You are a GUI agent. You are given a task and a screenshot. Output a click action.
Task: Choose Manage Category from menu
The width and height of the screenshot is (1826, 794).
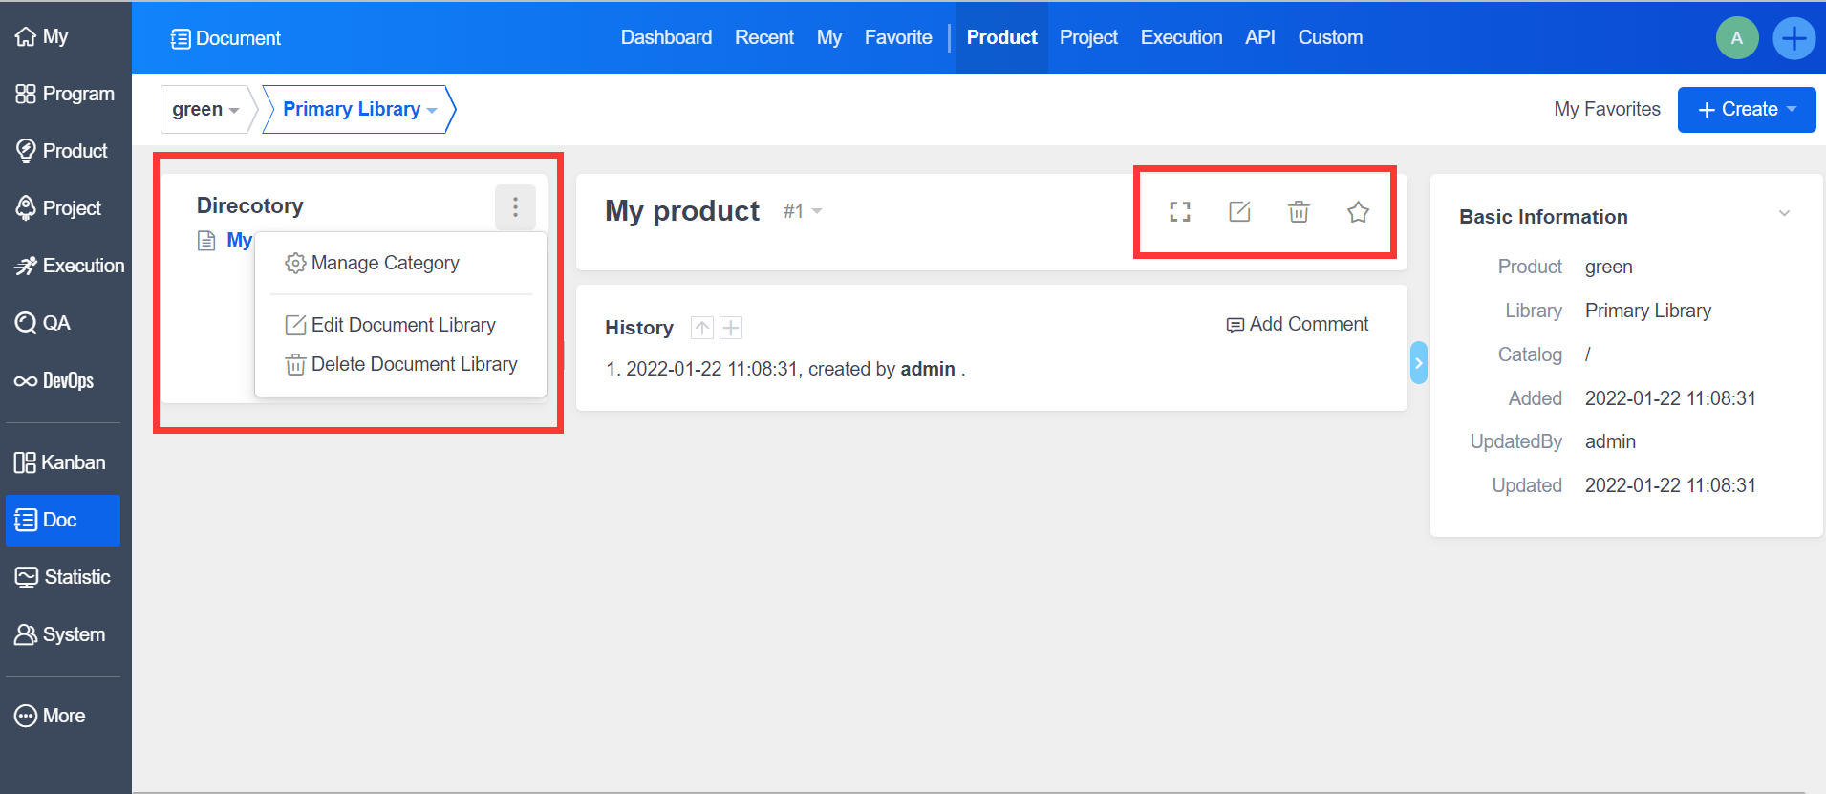[x=384, y=264]
